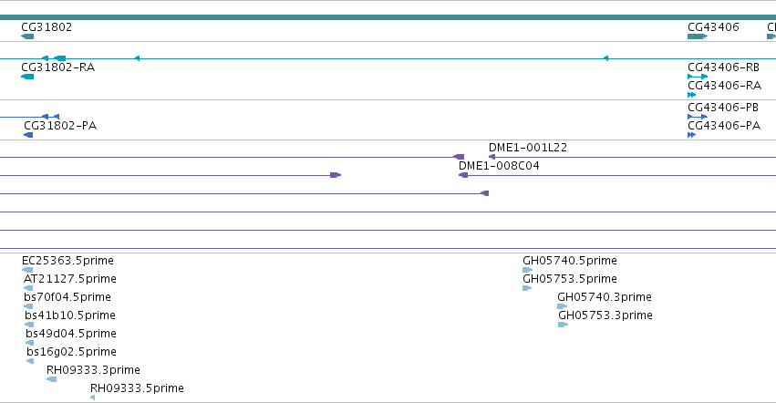This screenshot has height=403, width=776.
Task: Select the GH05753.3prime EST label
Action: click(x=605, y=315)
